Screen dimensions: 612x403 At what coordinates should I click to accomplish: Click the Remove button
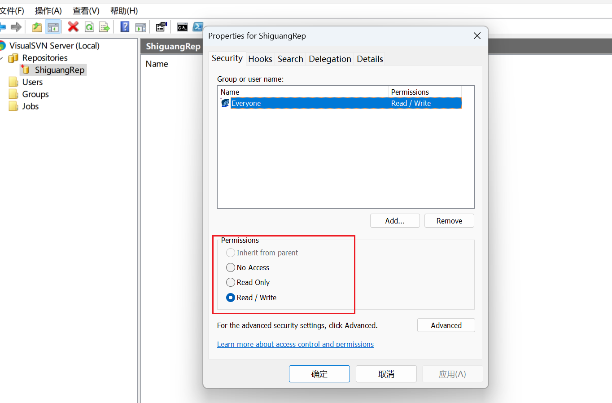coord(449,221)
